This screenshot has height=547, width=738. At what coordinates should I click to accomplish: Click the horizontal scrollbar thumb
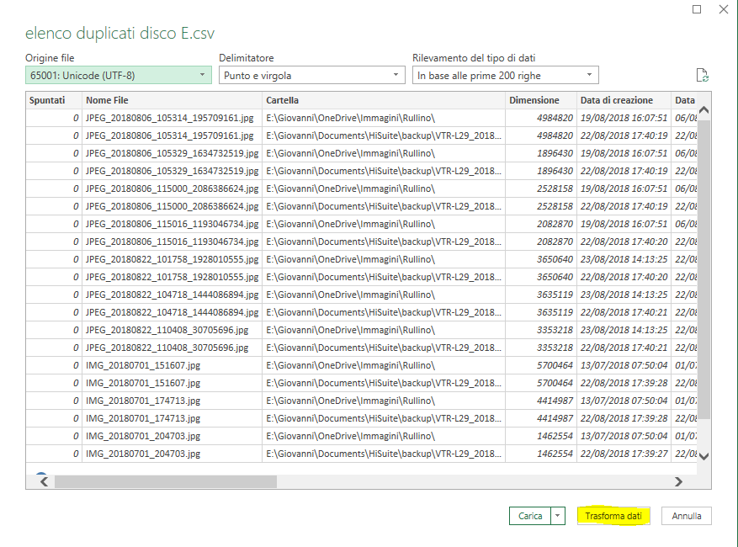166,481
